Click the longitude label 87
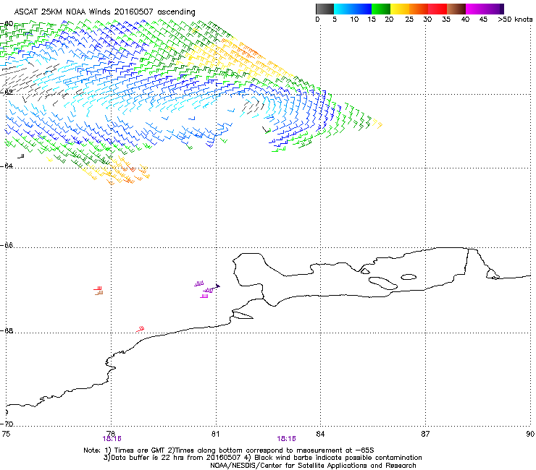 (x=425, y=434)
